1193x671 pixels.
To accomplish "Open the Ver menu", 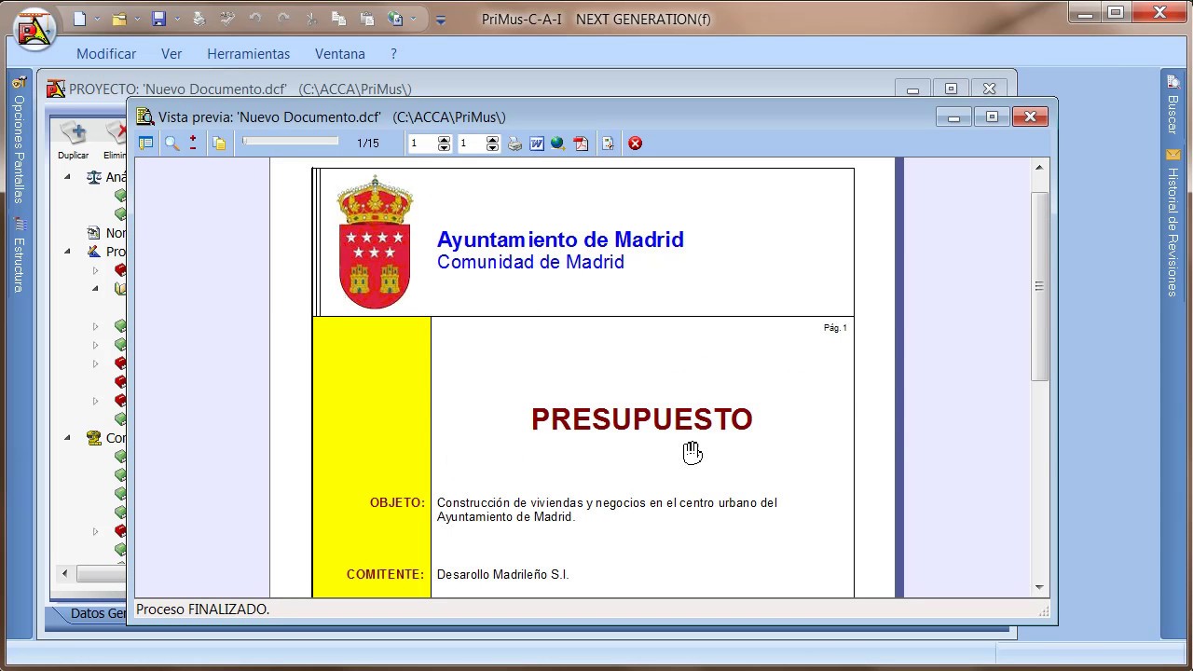I will tap(171, 54).
